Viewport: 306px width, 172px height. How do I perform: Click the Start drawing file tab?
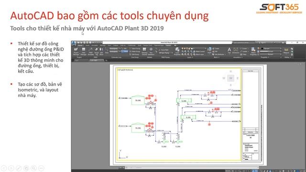(77, 61)
